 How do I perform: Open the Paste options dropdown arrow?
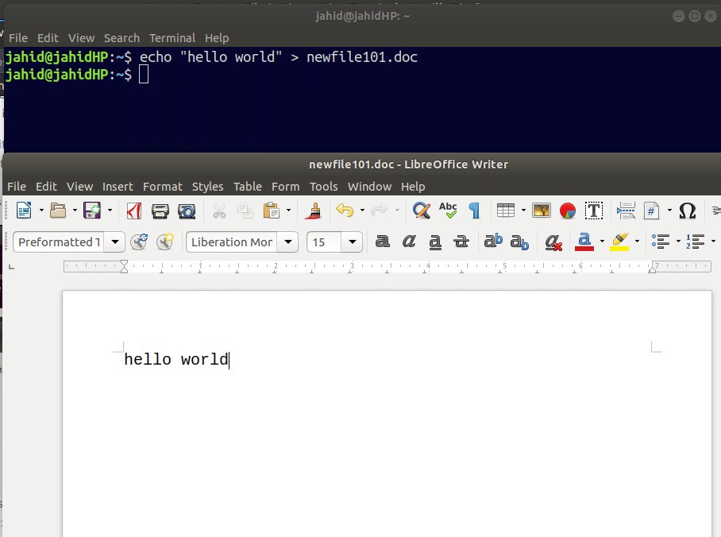289,211
